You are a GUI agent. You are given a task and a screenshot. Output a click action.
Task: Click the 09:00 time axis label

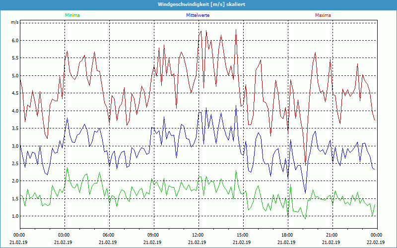[x=153, y=235]
